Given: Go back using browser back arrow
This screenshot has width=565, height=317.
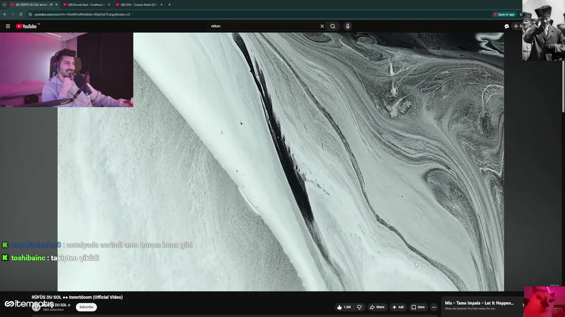Looking at the screenshot, I should point(4,14).
